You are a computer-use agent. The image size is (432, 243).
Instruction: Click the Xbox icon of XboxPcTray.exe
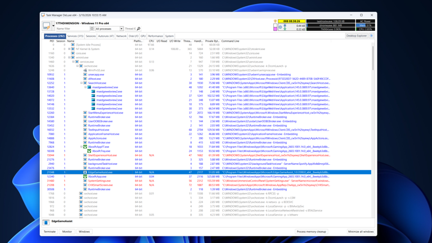tap(89, 151)
